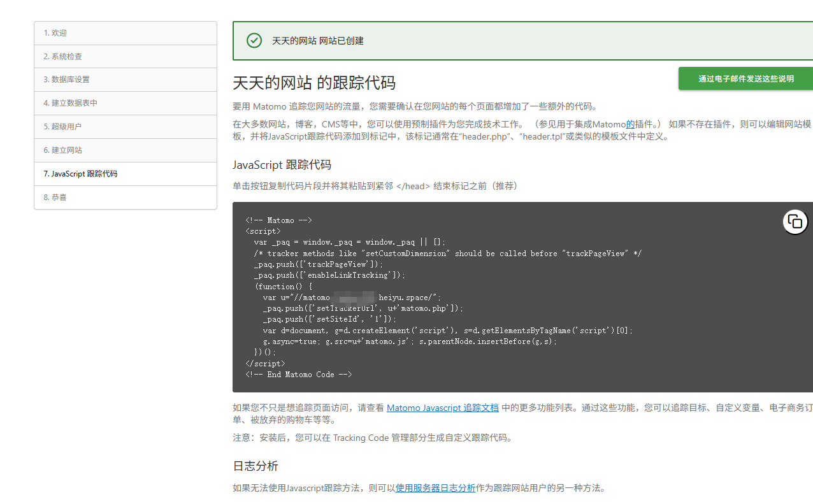
Task: Copy the tracking code with copy icon
Action: (795, 222)
